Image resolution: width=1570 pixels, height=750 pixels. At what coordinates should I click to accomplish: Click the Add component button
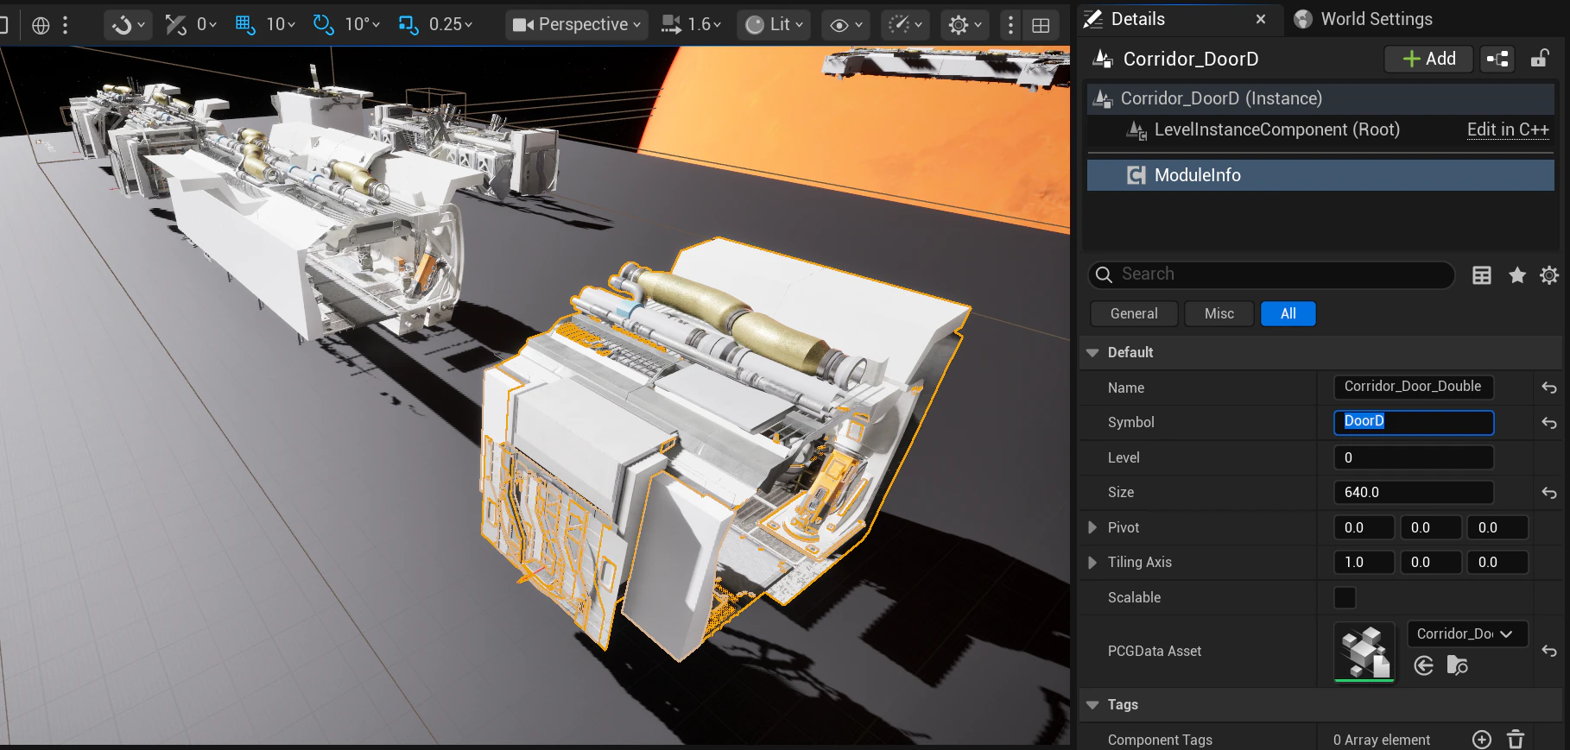[x=1429, y=59]
